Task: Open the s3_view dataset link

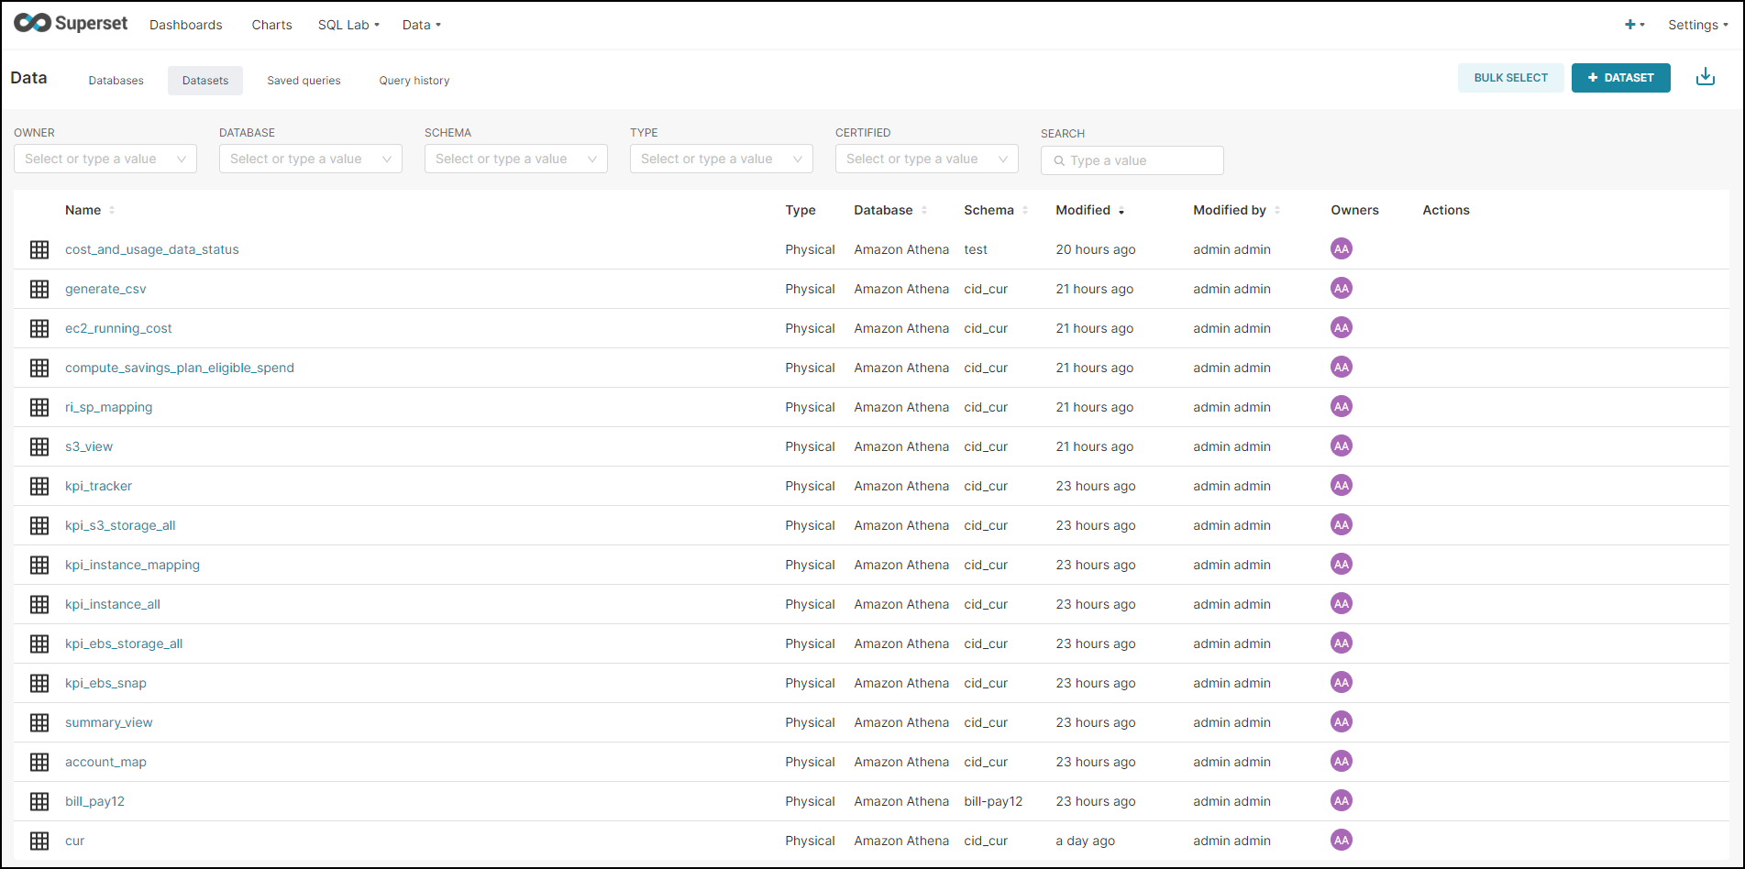Action: pos(89,446)
